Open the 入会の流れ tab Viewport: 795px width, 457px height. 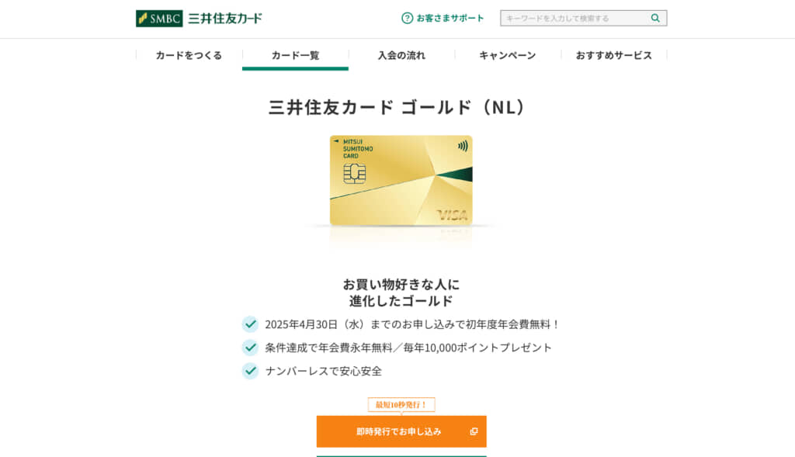[401, 55]
